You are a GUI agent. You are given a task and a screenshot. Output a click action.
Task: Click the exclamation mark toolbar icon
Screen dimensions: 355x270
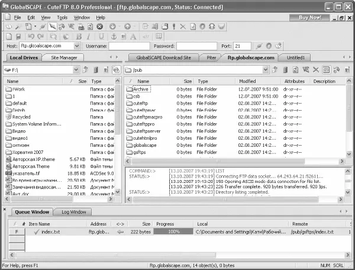pyautogui.click(x=174, y=27)
